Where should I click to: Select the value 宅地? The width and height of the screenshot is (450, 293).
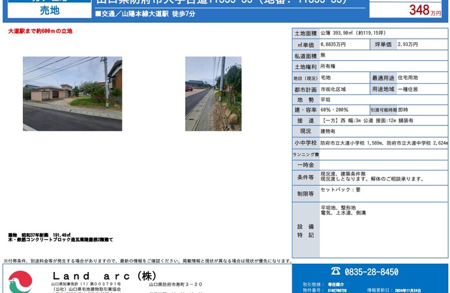coord(325,77)
